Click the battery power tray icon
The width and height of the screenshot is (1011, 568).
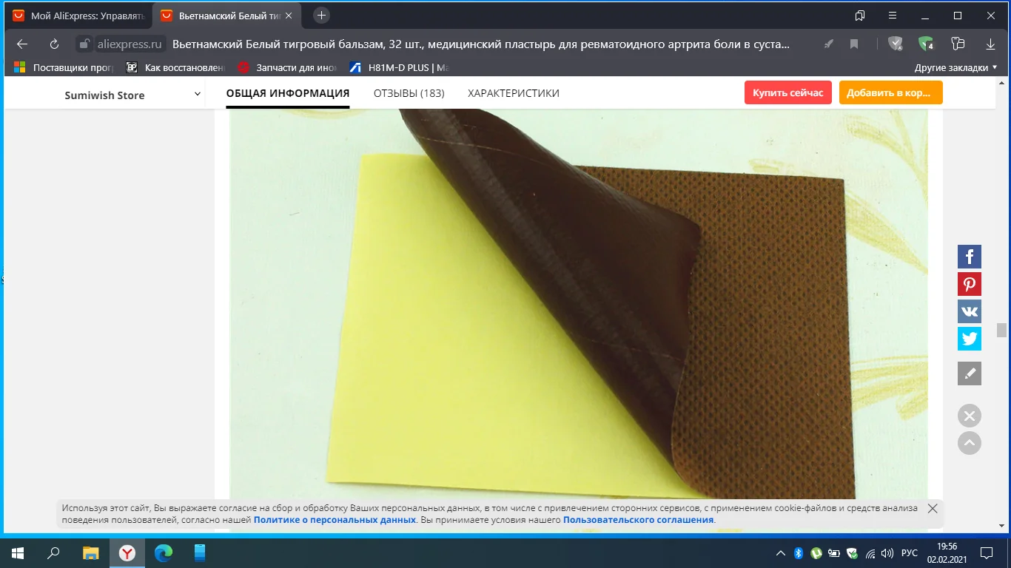(x=834, y=553)
